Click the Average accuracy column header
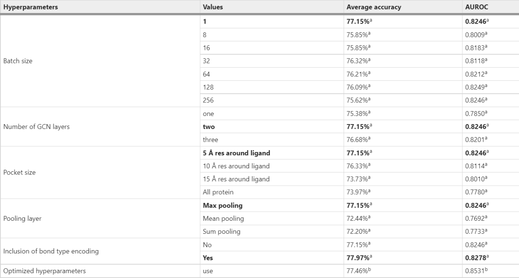This screenshot has height=278, width=519. click(374, 7)
